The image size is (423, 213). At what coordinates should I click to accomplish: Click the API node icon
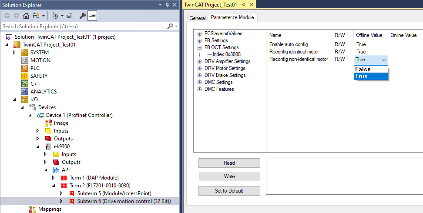pyautogui.click(x=56, y=170)
